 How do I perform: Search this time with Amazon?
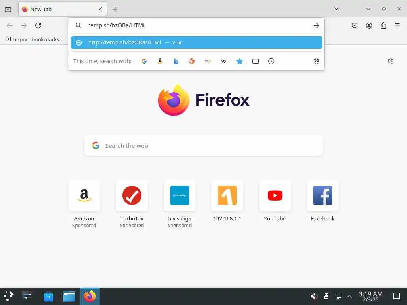coord(160,61)
